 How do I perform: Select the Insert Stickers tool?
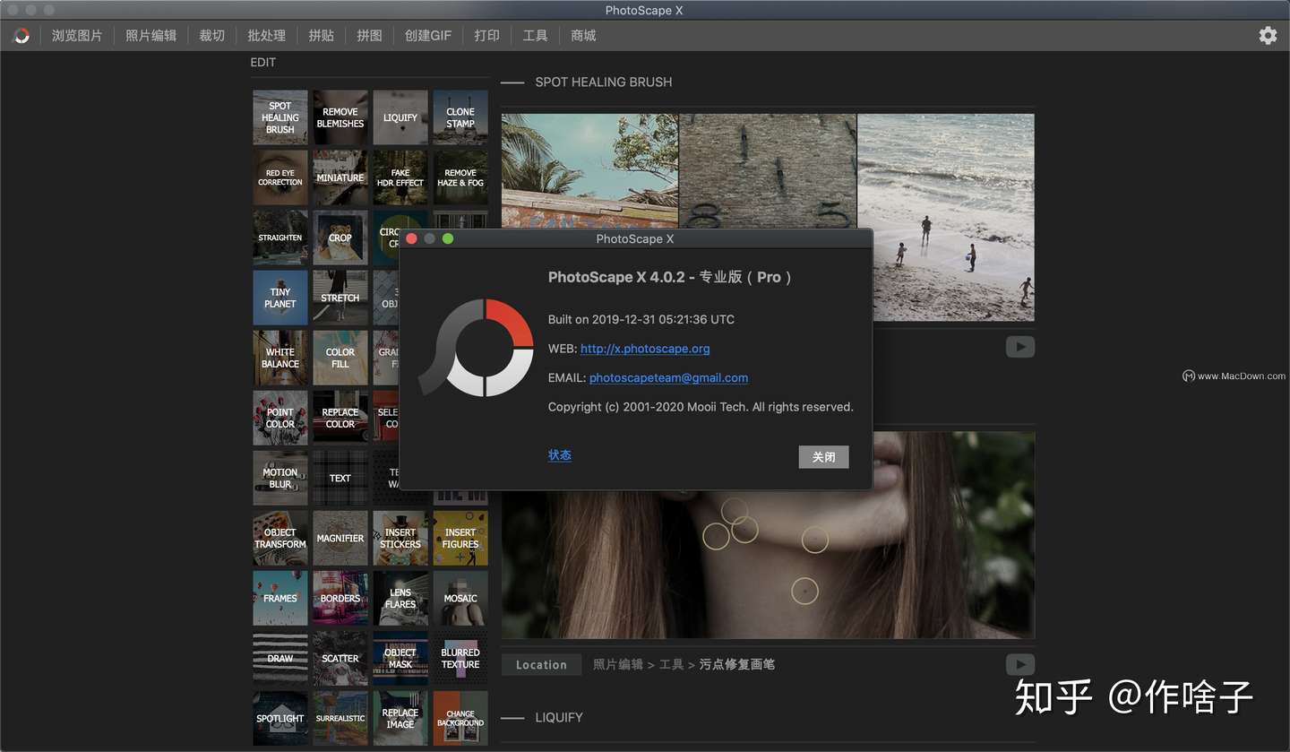click(400, 537)
